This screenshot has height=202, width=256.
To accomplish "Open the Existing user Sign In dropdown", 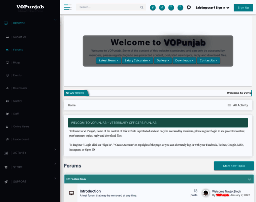I will point(212,8).
